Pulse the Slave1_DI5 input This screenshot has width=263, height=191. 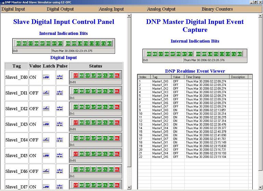[x=60, y=155]
